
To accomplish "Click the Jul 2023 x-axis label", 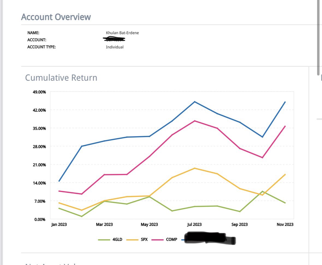I will 194,225.
